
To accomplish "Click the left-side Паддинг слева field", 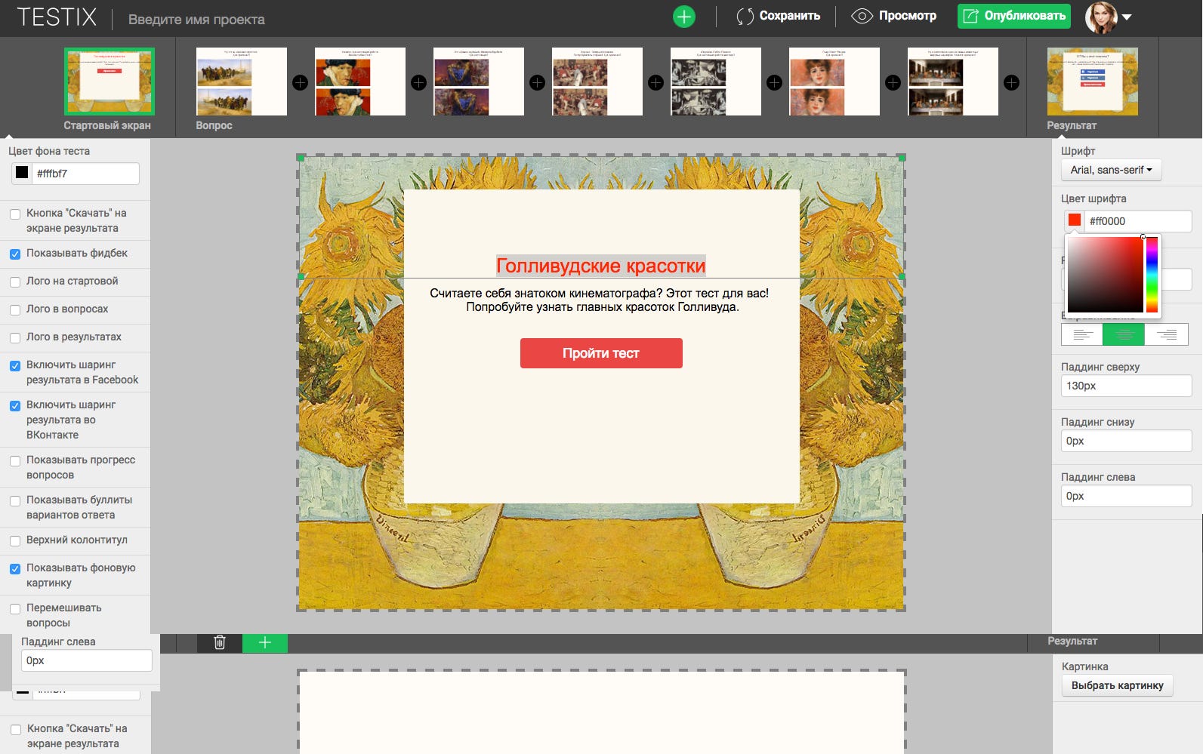I will tap(87, 660).
